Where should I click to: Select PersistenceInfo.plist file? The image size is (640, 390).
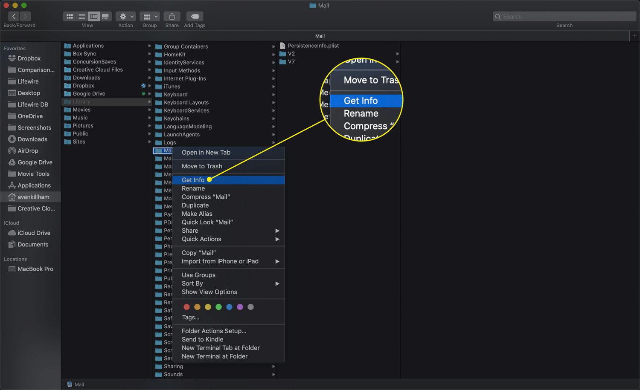tap(313, 46)
